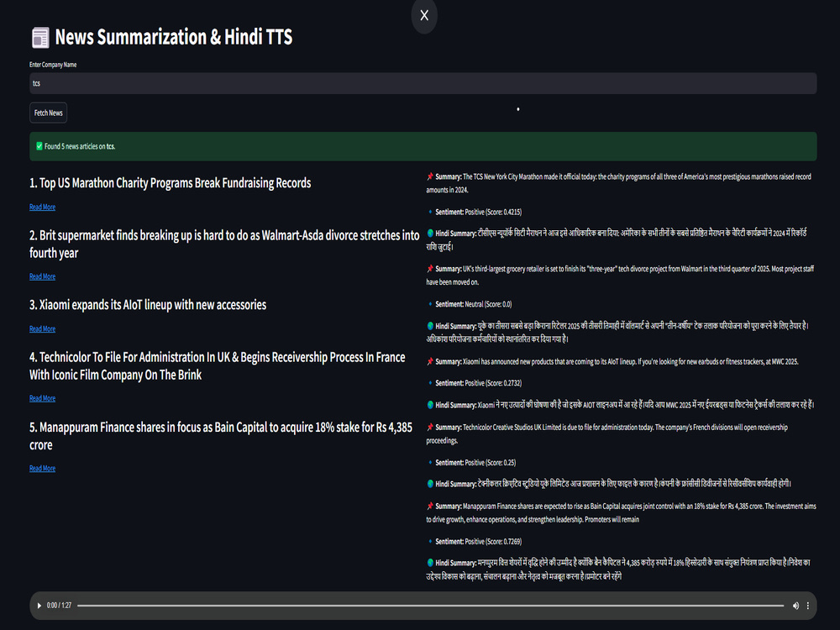Click headline Xiaomi expands its AIoT lineup
The image size is (840, 630).
pyautogui.click(x=148, y=305)
